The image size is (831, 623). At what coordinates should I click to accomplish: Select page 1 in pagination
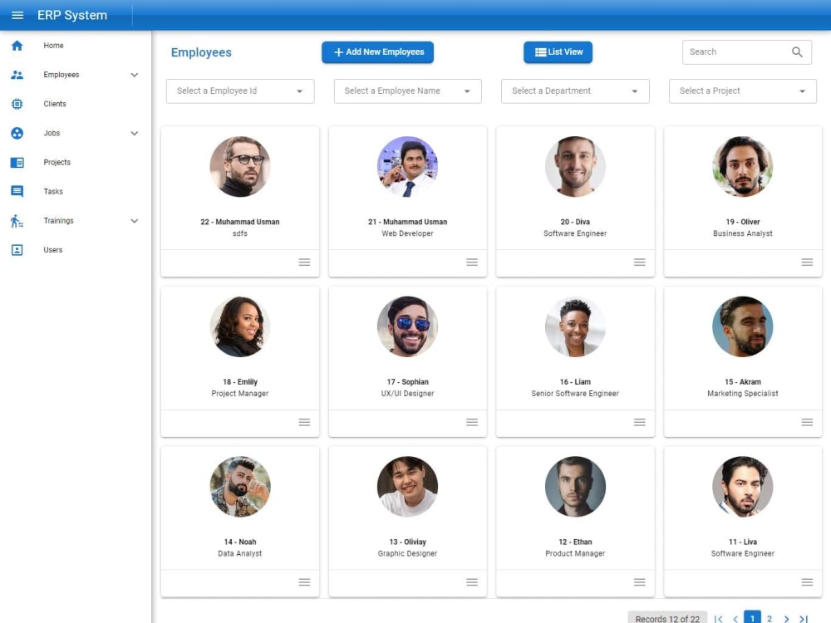tap(752, 618)
